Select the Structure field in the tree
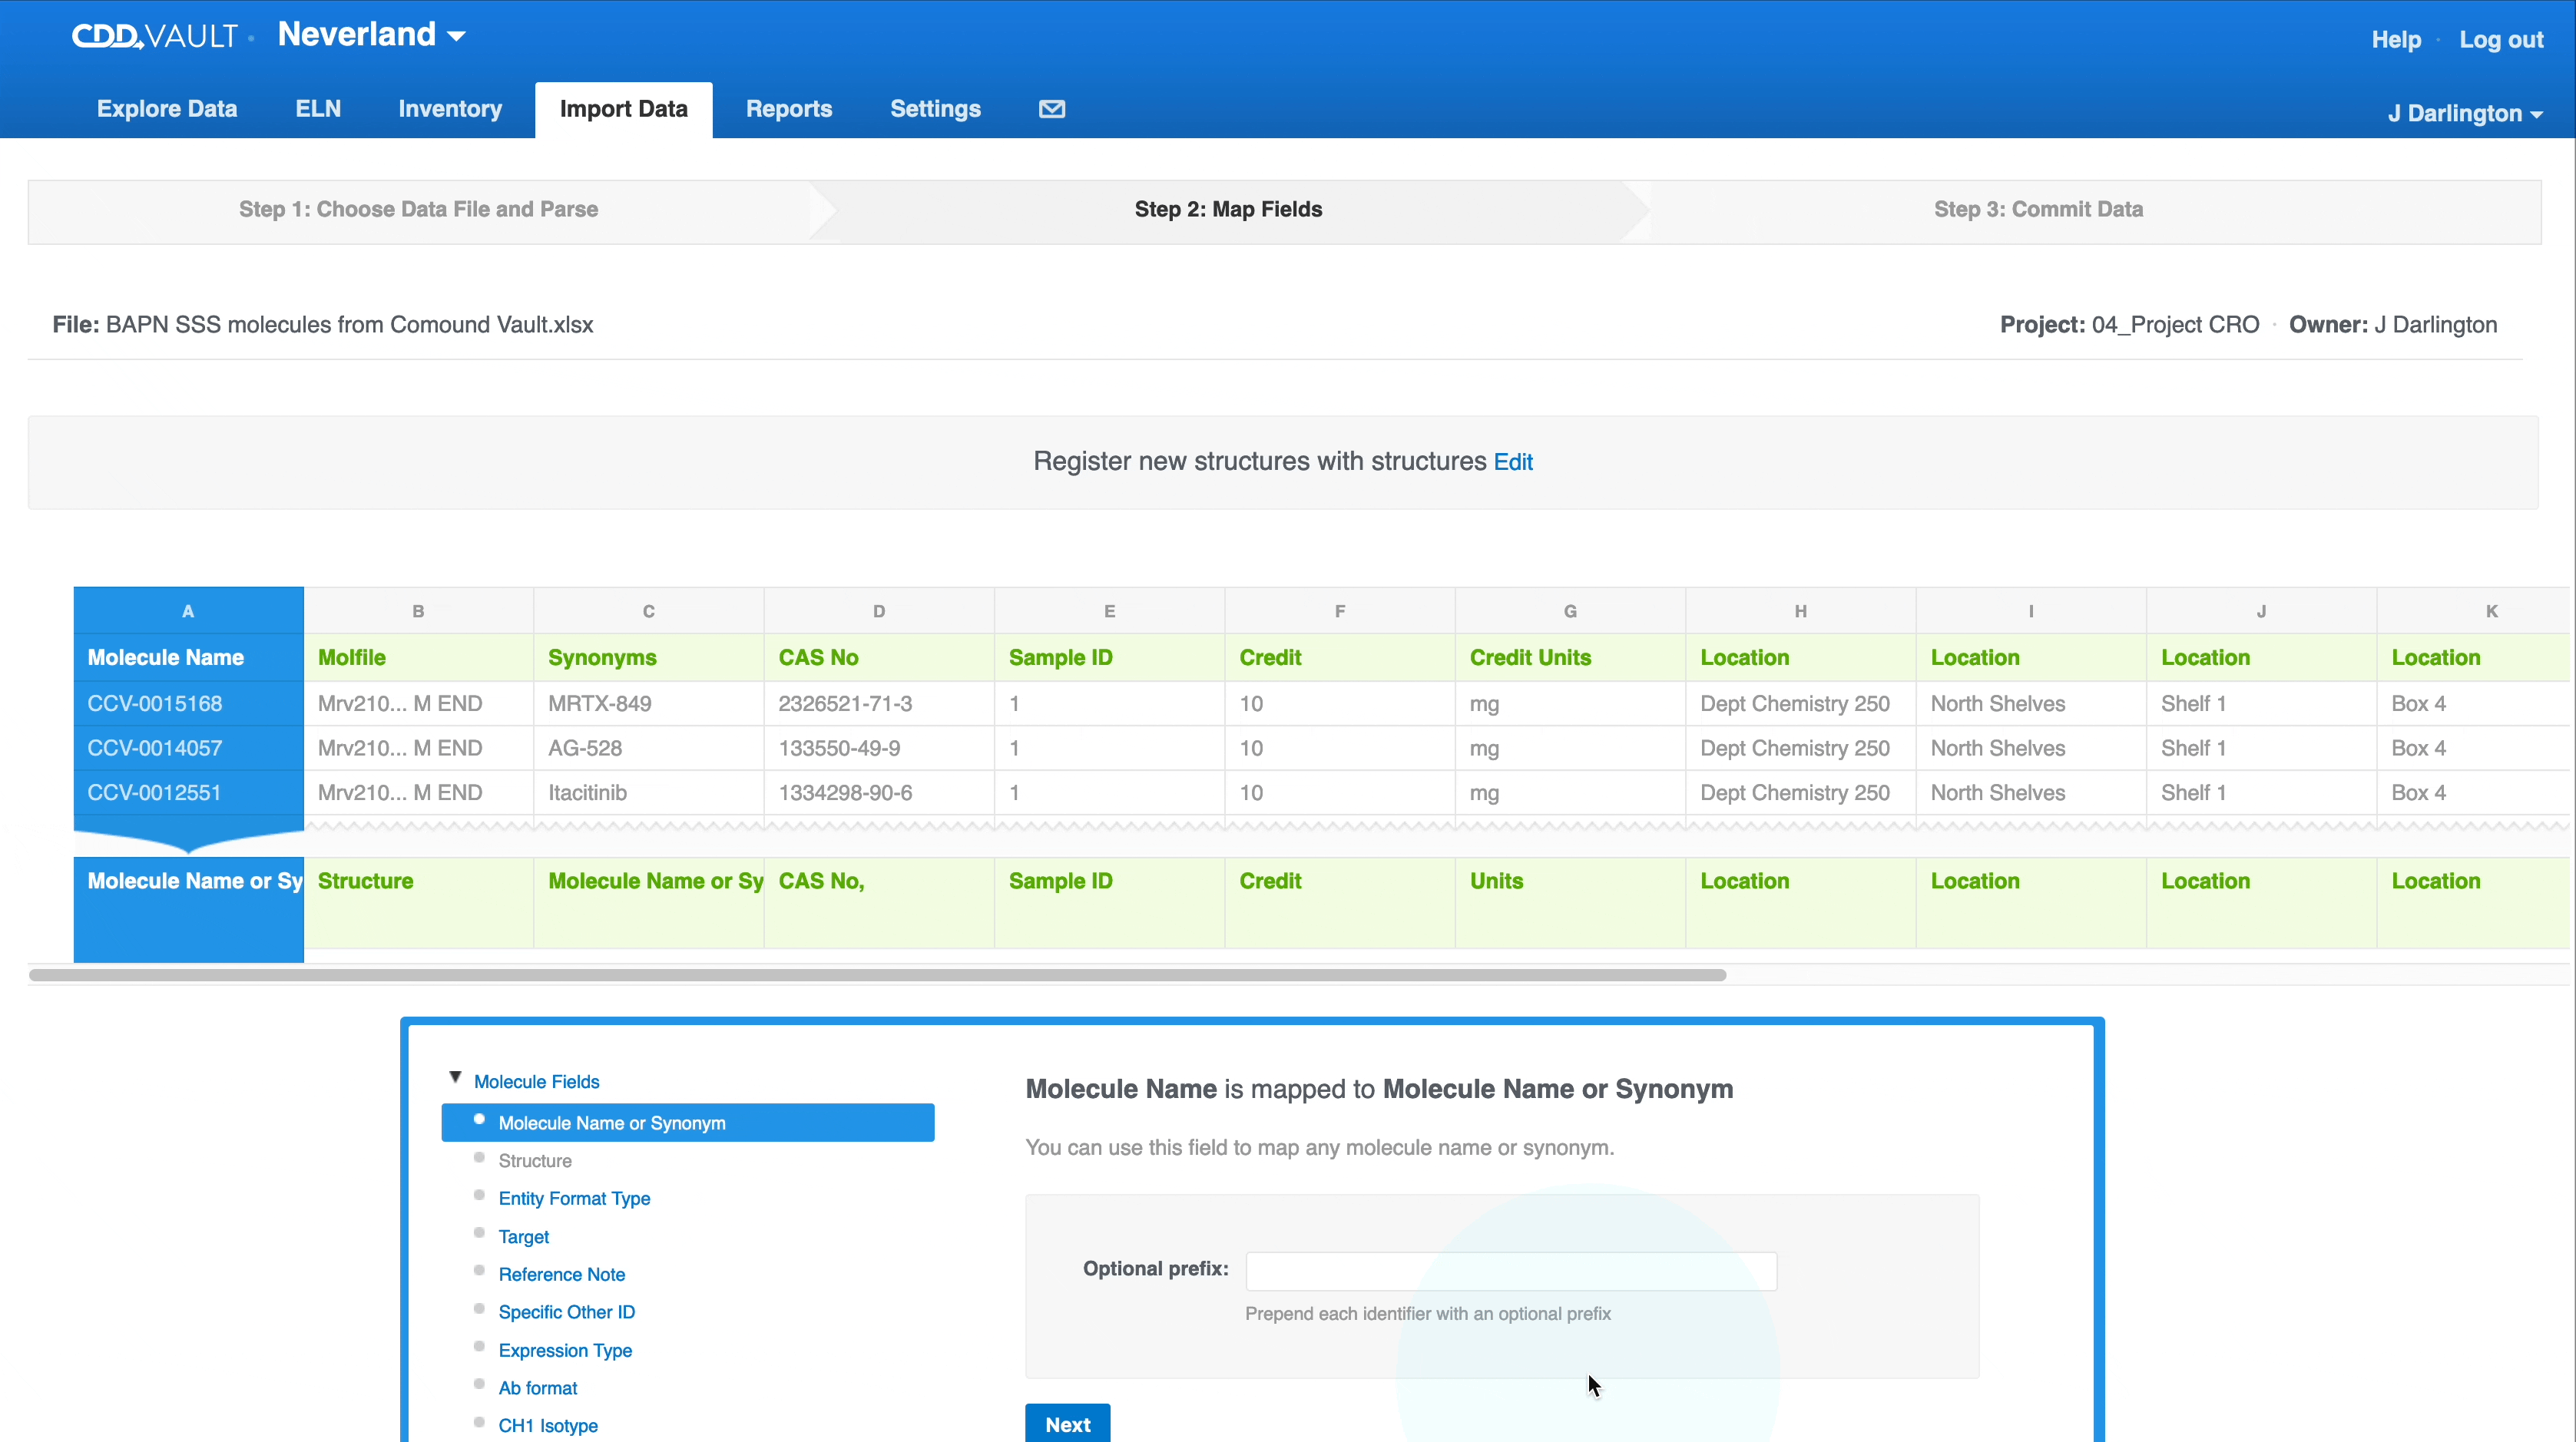The image size is (2576, 1442). (535, 1161)
